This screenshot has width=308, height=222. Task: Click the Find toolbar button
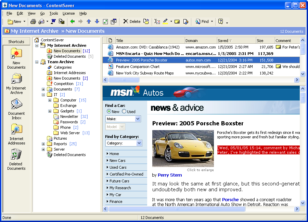coord(202,22)
